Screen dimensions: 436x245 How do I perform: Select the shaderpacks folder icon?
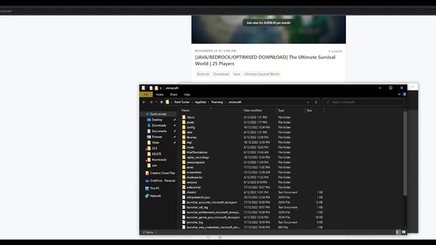pyautogui.click(x=184, y=177)
